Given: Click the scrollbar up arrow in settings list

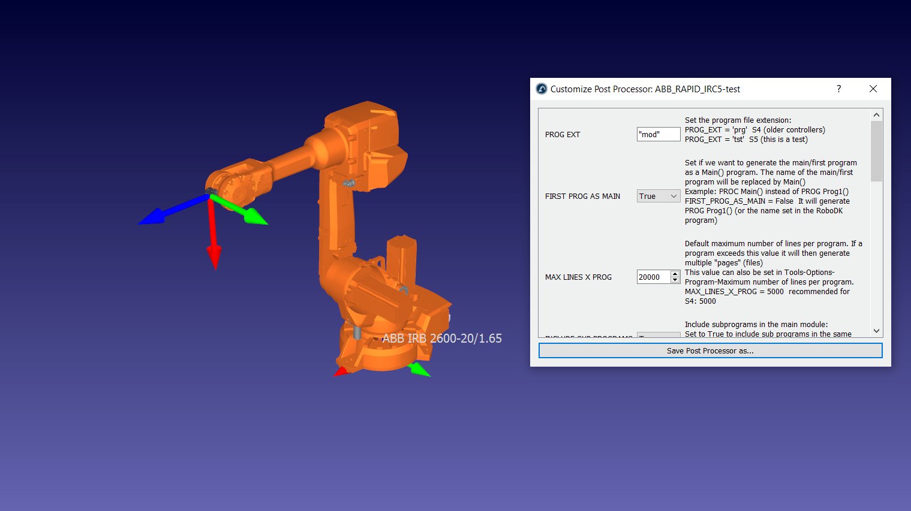Looking at the screenshot, I should point(876,114).
